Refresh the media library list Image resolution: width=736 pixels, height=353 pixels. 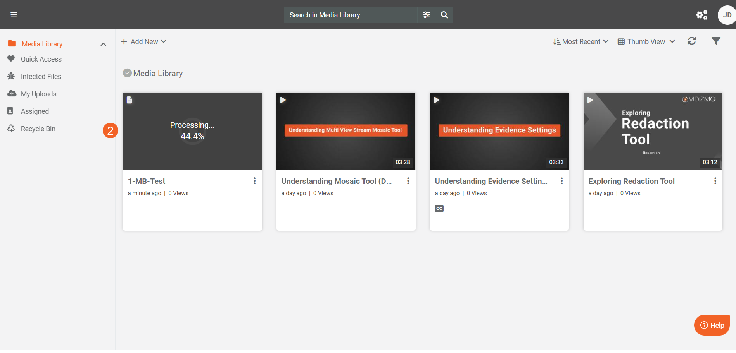pyautogui.click(x=691, y=41)
